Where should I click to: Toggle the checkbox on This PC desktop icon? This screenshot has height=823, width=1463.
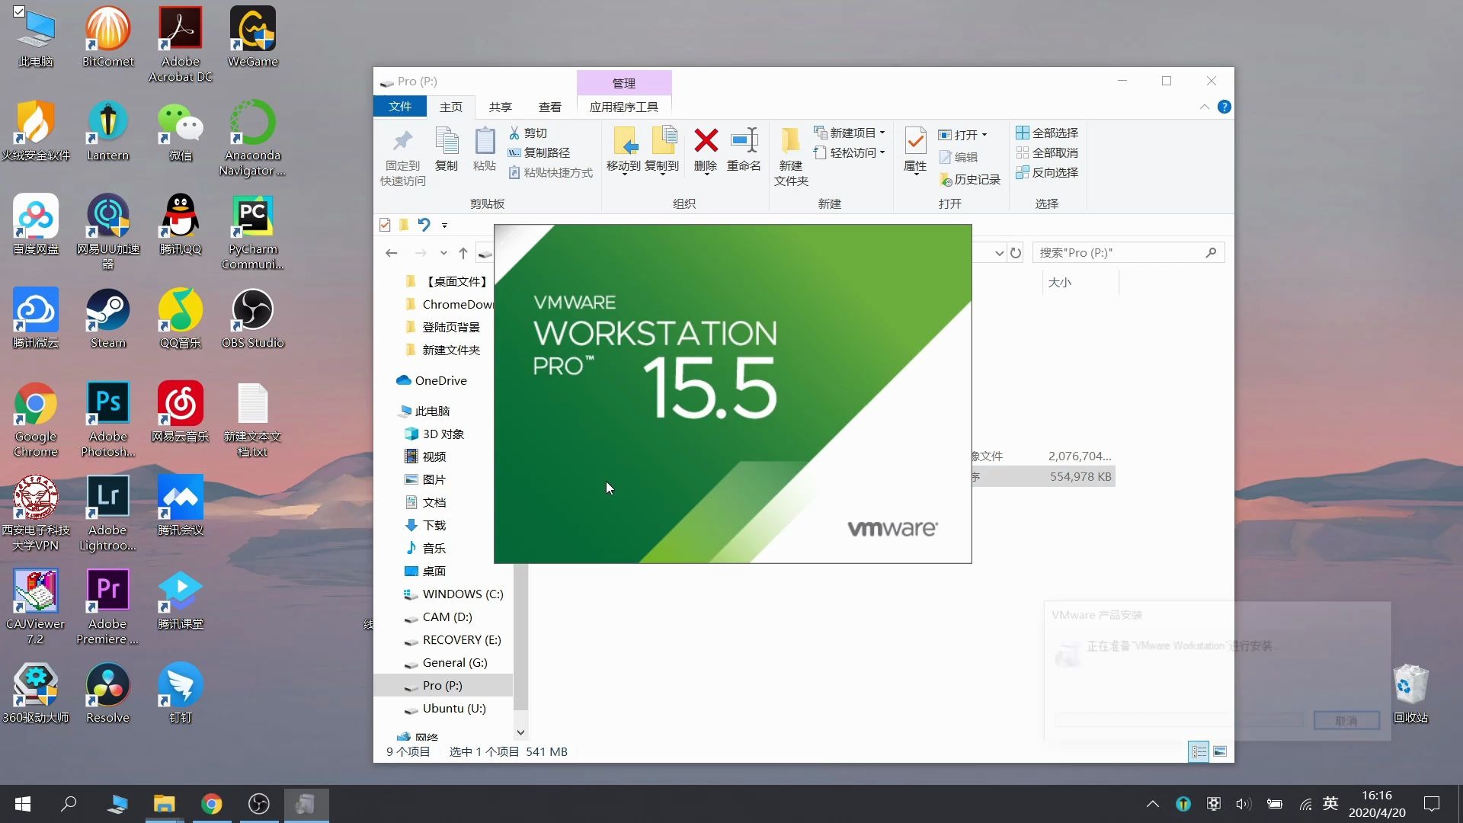coord(19,11)
